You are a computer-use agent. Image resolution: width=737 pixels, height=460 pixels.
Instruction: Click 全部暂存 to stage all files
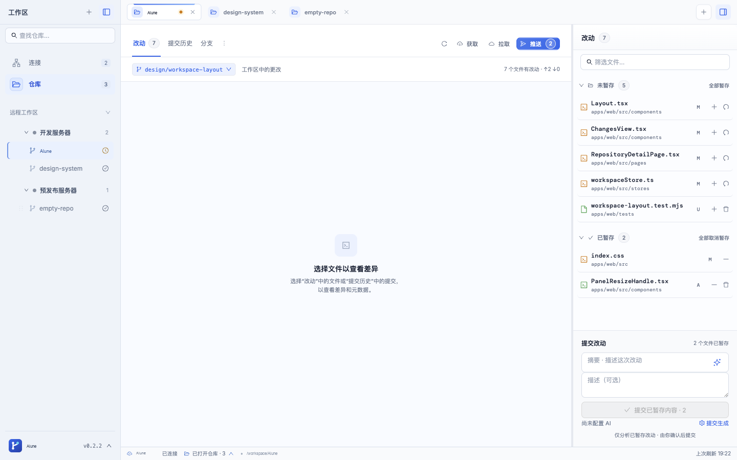click(719, 86)
